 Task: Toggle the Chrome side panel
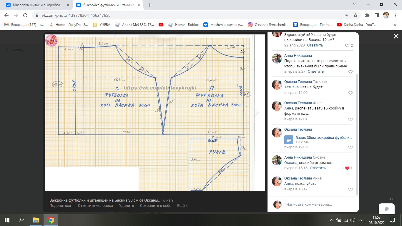[x=376, y=15]
